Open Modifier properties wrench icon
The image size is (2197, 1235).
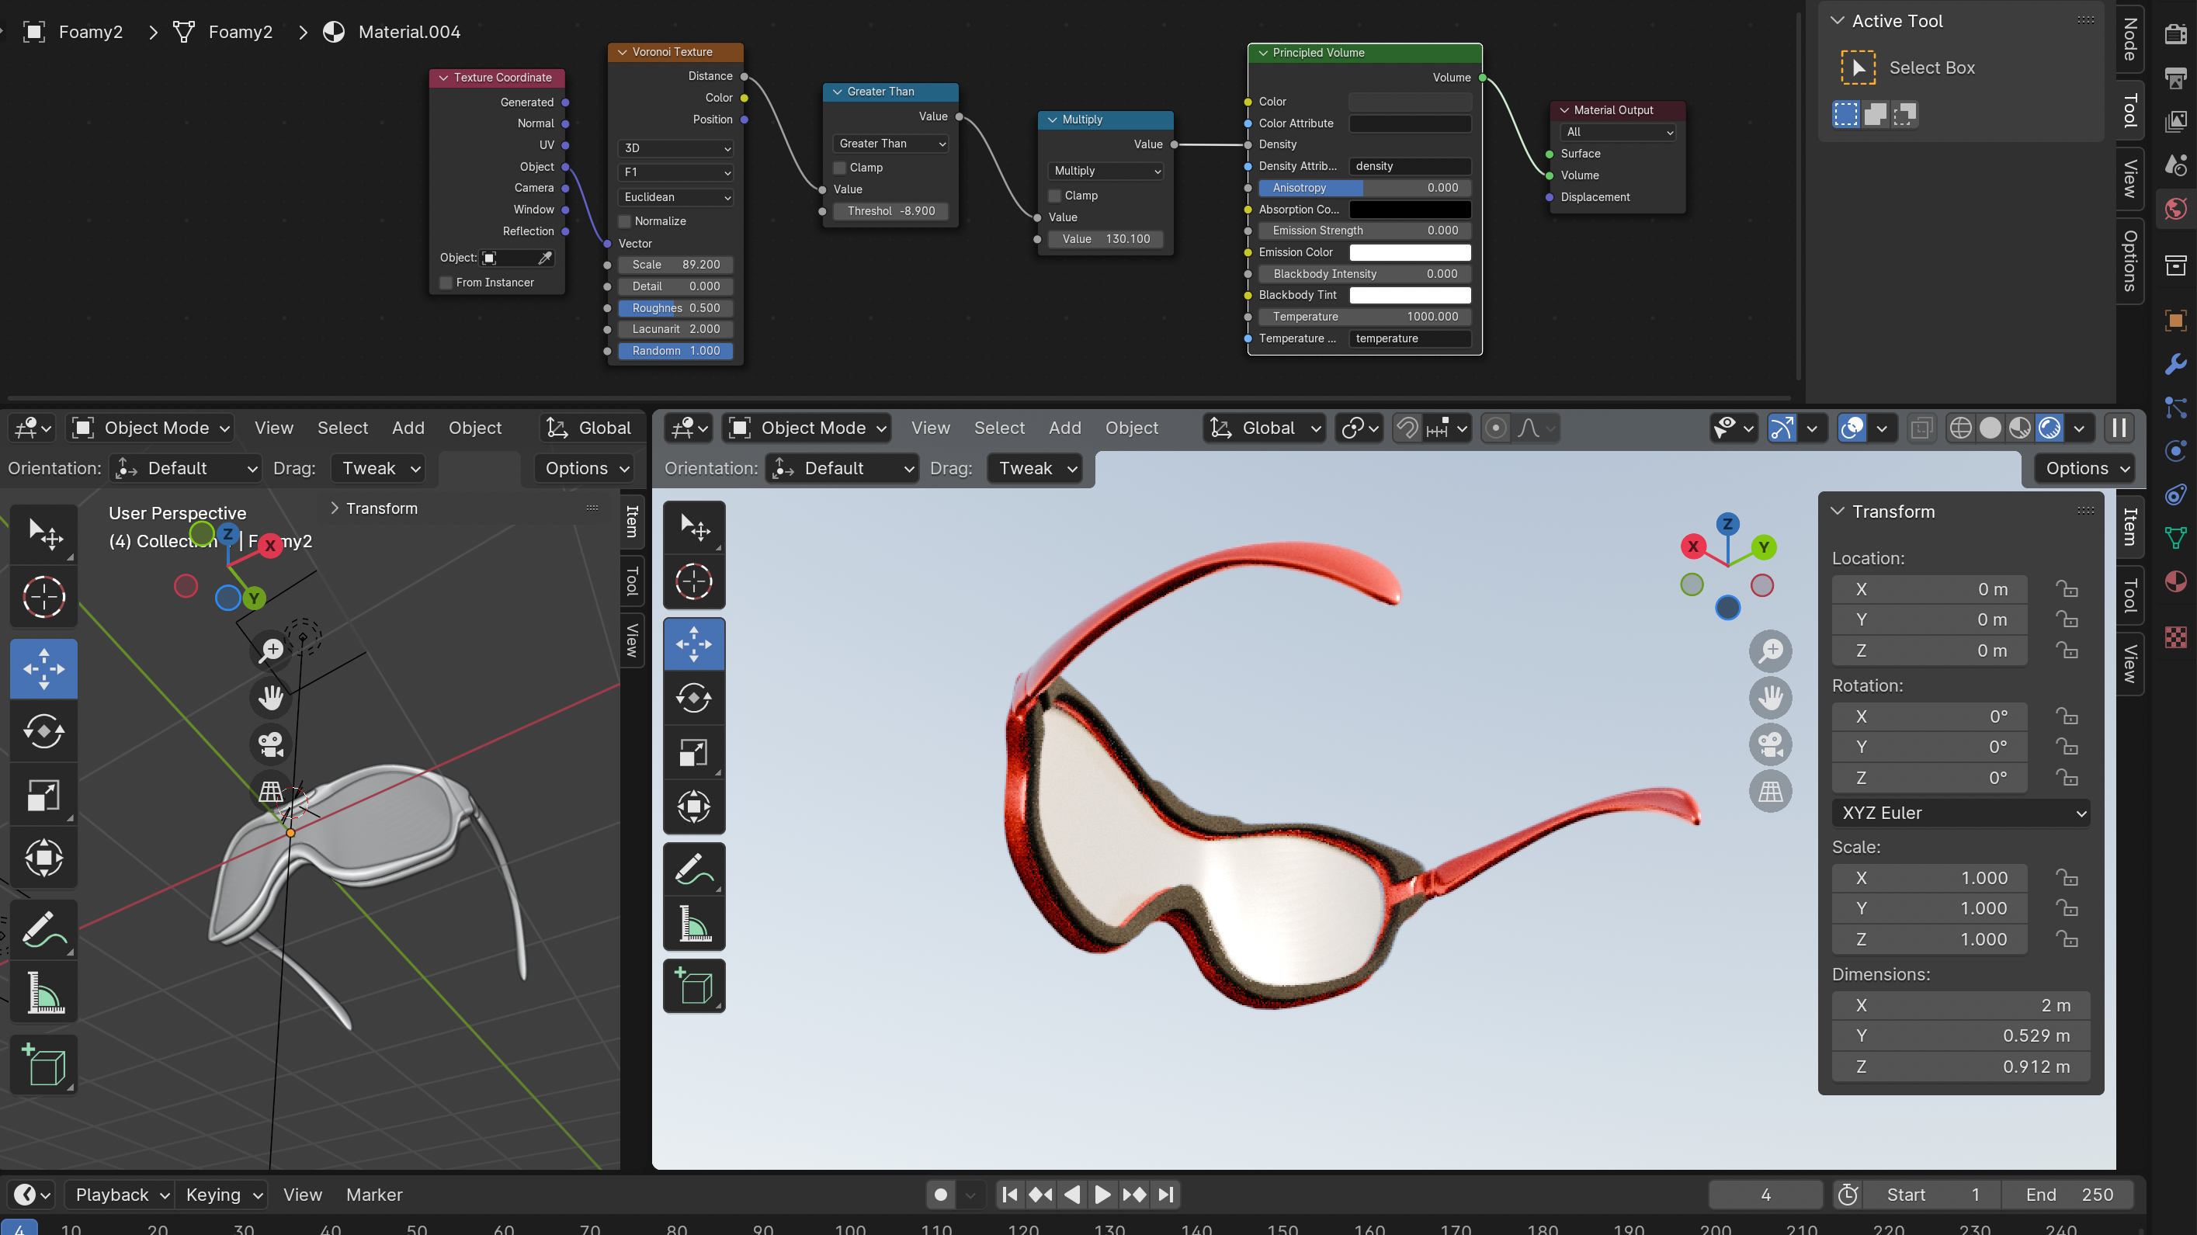[x=2174, y=363]
